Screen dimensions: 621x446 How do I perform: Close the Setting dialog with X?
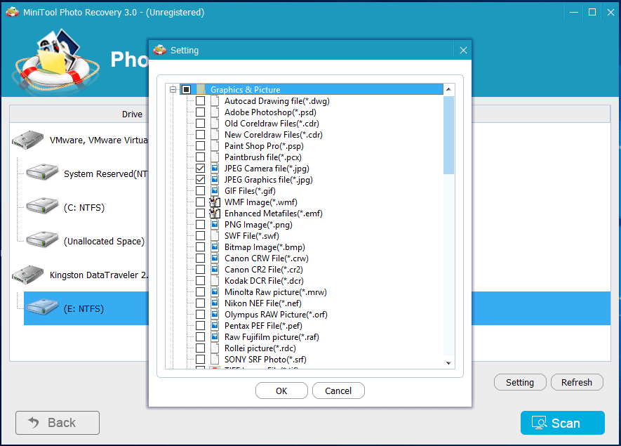coord(463,51)
